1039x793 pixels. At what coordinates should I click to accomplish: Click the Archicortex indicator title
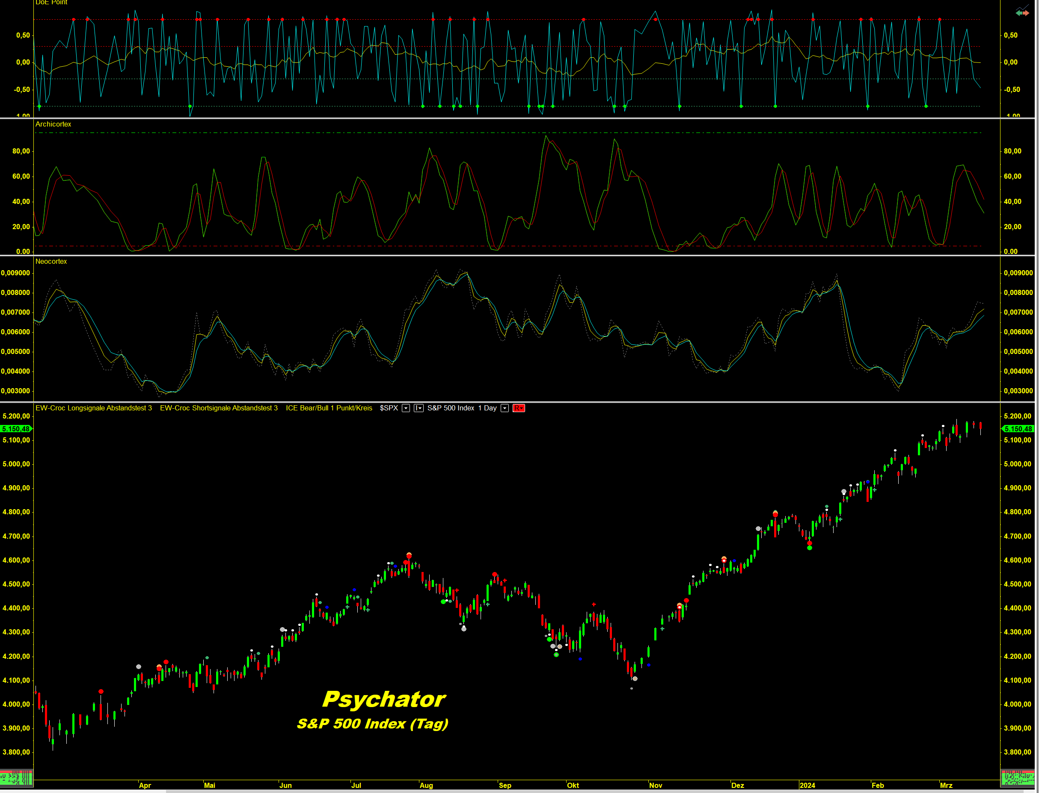[53, 124]
